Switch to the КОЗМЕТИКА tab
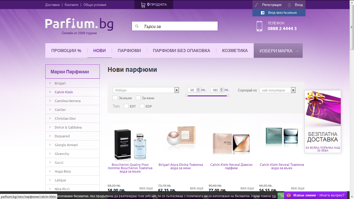Viewport: 354px width, 199px height. [x=235, y=51]
